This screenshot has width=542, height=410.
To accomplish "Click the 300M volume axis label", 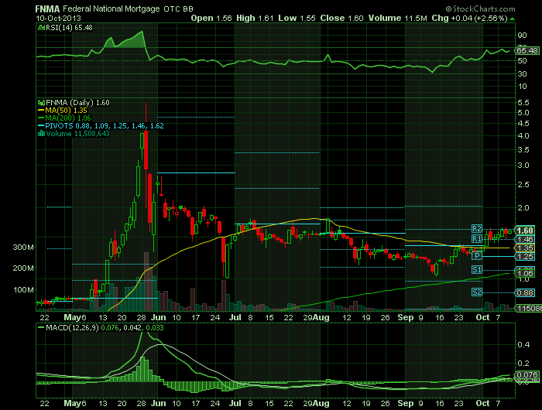I will [x=23, y=248].
